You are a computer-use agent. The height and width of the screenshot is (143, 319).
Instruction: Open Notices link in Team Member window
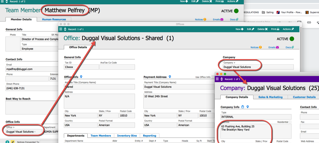(x=200, y=19)
